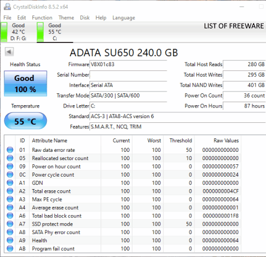Viewport: 266px width, 257px height.
Task: Click the Good 100 % health status button
Action: [25, 84]
